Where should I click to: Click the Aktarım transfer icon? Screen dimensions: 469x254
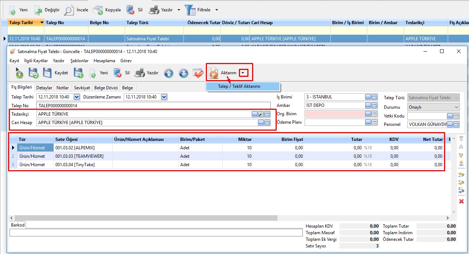click(x=214, y=73)
